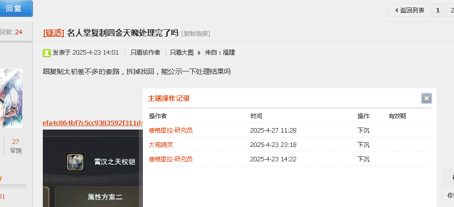Click the 霄汉之天权铠 item name
This screenshot has height=207, width=454.
pos(114,162)
